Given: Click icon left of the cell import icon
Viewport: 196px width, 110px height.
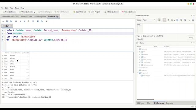Looking at the screenshot, I should [172, 20].
